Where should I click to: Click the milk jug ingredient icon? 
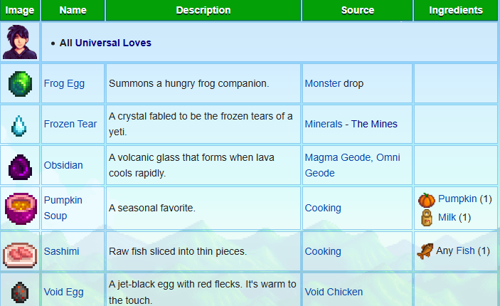427,217
